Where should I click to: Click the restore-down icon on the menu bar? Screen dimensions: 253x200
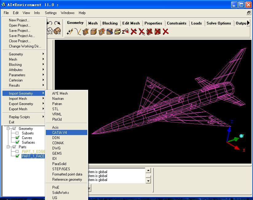click(249, 13)
